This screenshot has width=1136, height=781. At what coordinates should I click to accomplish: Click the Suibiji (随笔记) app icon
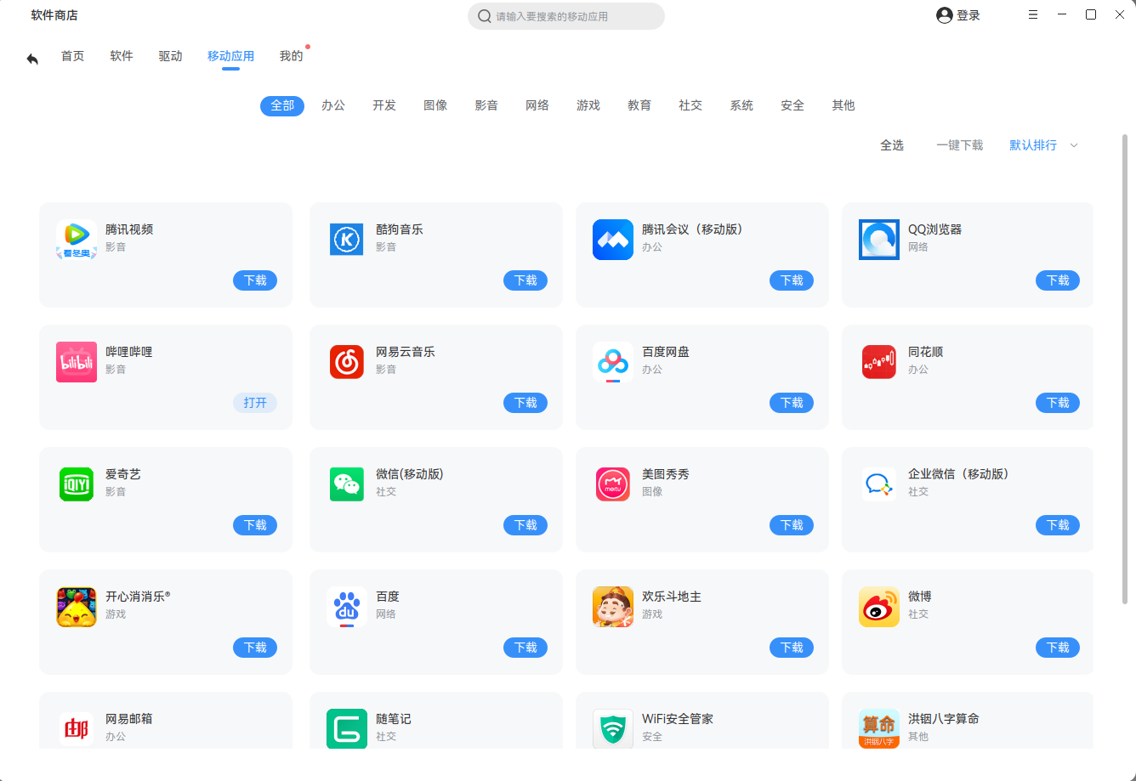[347, 728]
